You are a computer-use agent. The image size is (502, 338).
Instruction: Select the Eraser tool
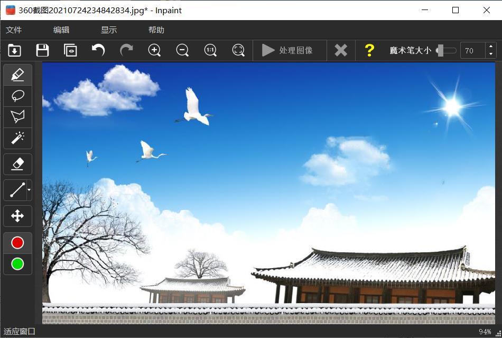(17, 164)
